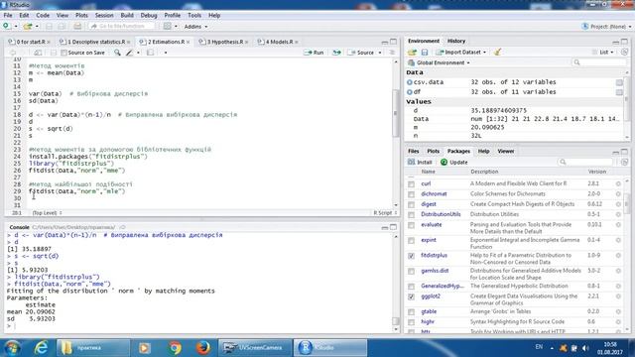Viewport: 635px width, 357px height.
Task: Show document outline icon in editor
Action: [x=392, y=53]
